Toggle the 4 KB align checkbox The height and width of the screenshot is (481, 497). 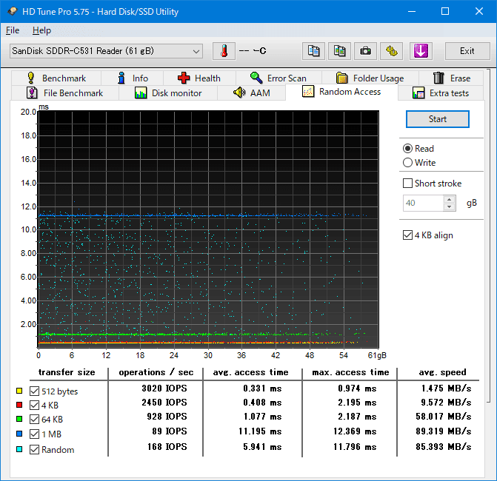coord(407,235)
